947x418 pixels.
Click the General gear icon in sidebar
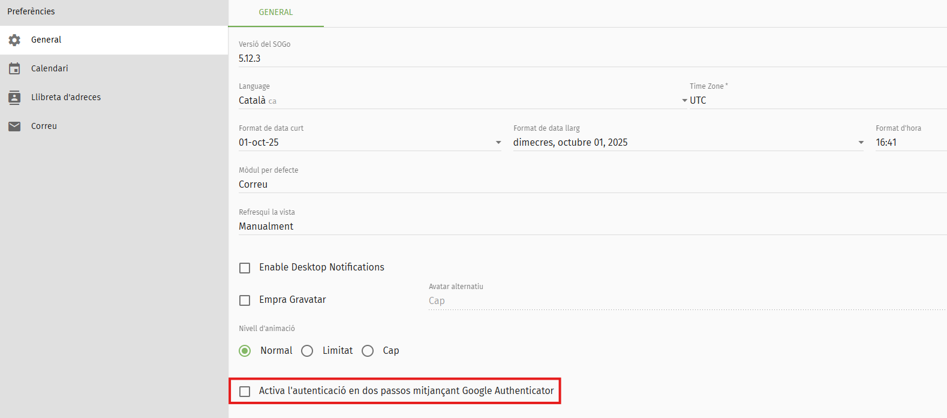coord(14,40)
